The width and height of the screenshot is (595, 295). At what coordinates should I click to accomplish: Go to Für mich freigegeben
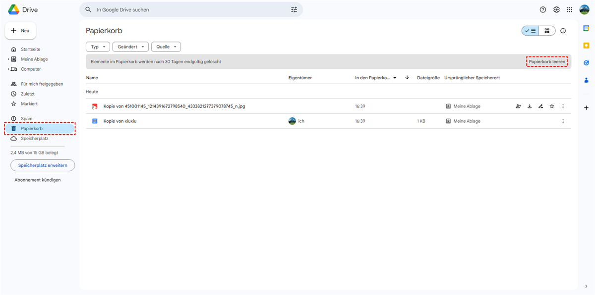[42, 84]
